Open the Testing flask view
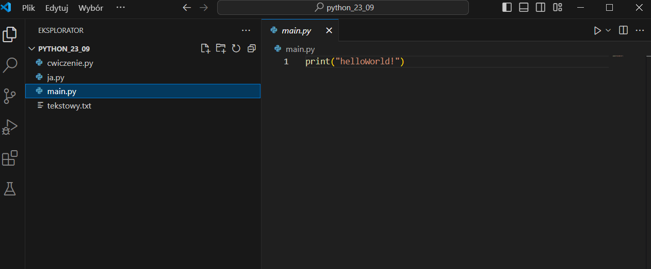This screenshot has height=269, width=651. 10,189
